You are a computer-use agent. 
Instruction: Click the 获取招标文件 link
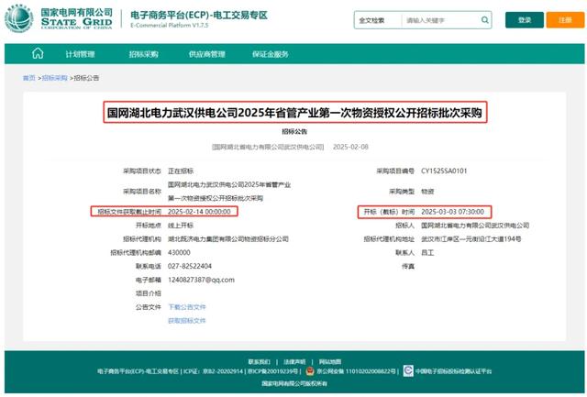[187, 321]
